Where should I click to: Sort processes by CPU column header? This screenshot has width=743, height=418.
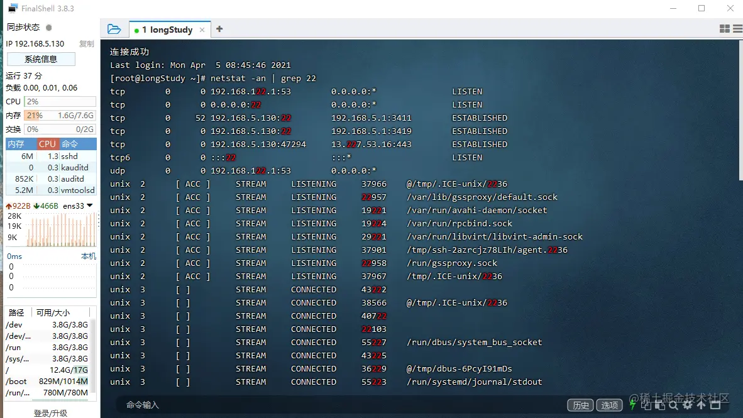point(47,143)
